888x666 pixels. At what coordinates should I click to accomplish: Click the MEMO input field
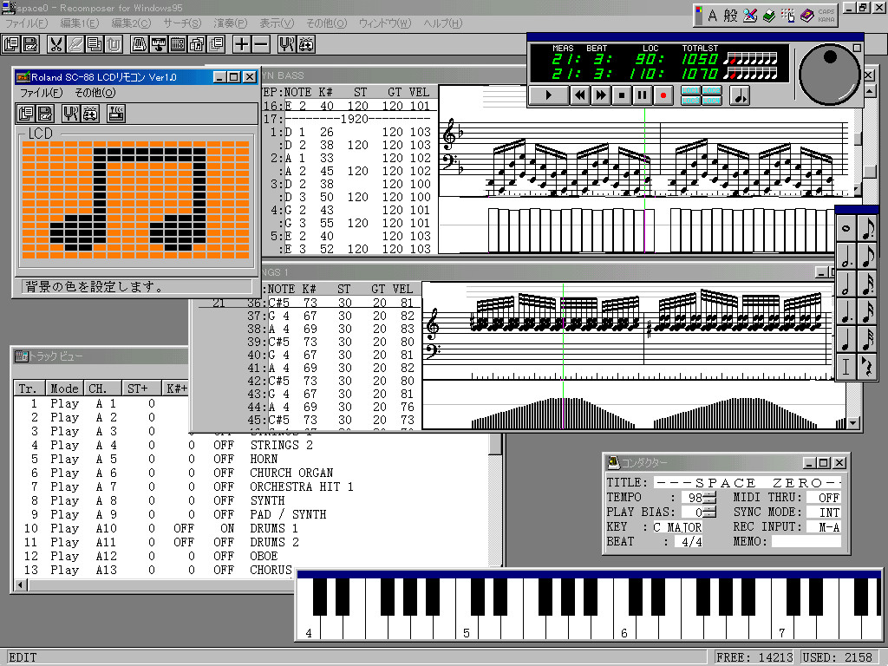point(806,541)
